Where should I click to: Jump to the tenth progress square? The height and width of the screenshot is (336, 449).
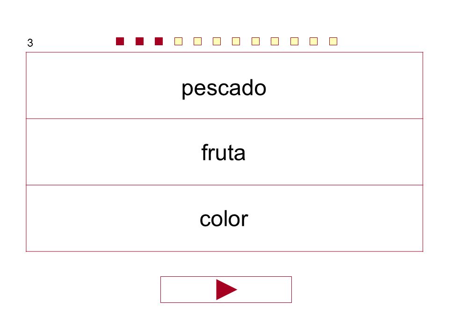click(294, 42)
